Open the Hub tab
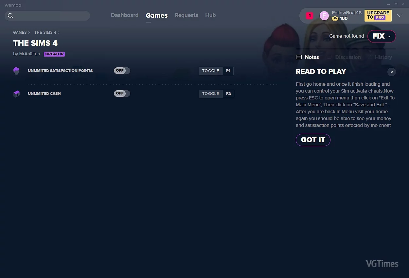The width and height of the screenshot is (409, 278). [210, 15]
